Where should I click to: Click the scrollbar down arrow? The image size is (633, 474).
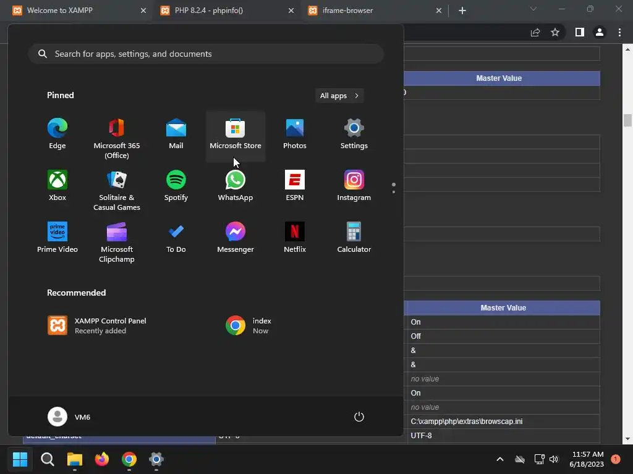pyautogui.click(x=627, y=439)
